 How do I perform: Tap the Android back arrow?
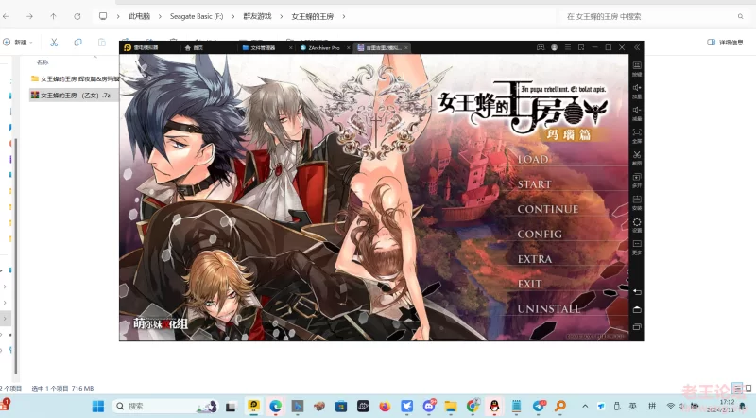[x=637, y=292]
